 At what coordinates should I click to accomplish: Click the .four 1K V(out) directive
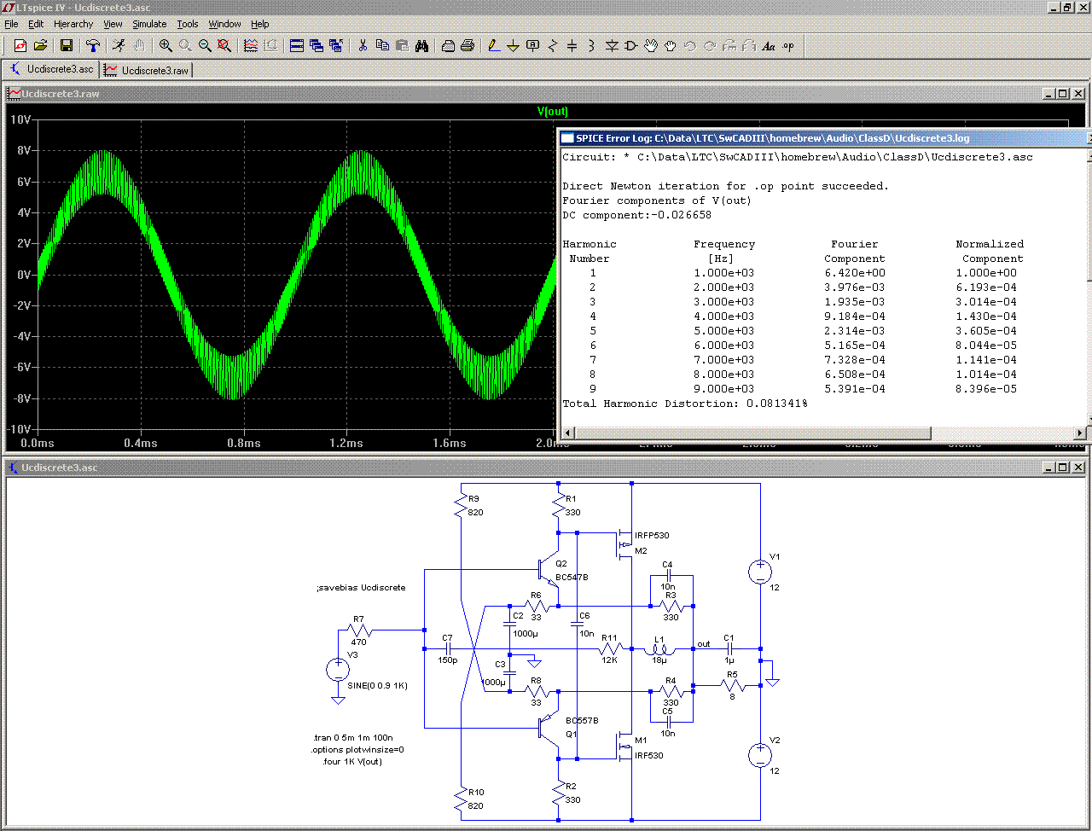351,762
